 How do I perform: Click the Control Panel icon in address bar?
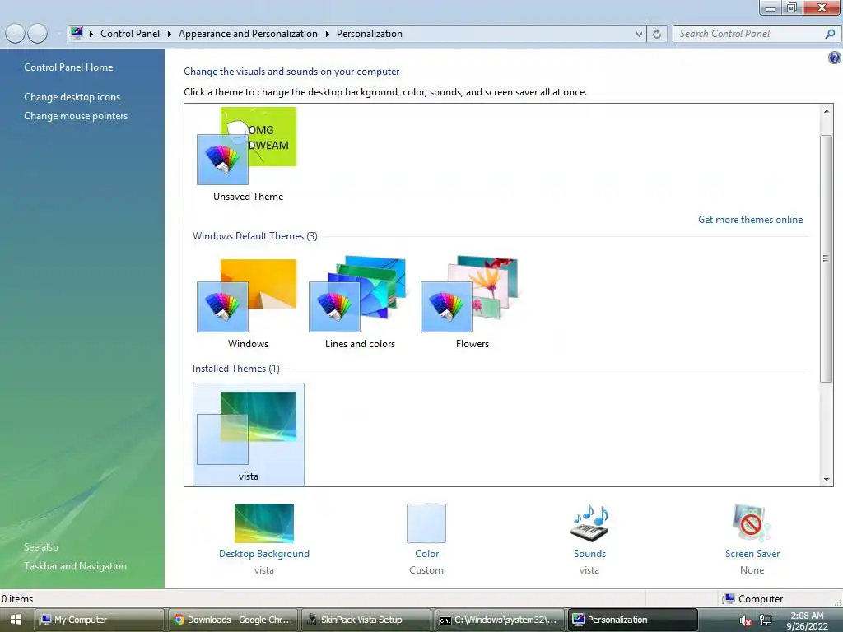pyautogui.click(x=77, y=33)
